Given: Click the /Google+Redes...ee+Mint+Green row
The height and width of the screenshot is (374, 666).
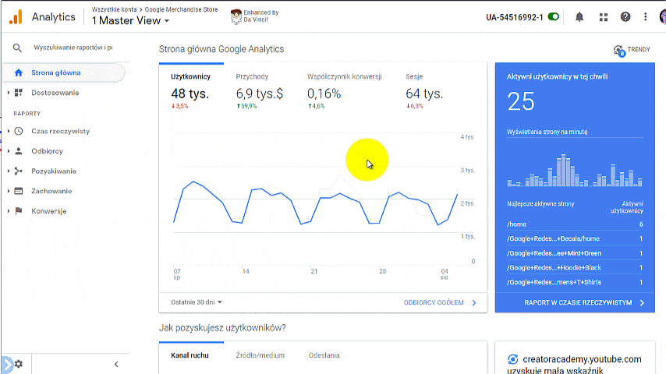Looking at the screenshot, I should click(575, 253).
